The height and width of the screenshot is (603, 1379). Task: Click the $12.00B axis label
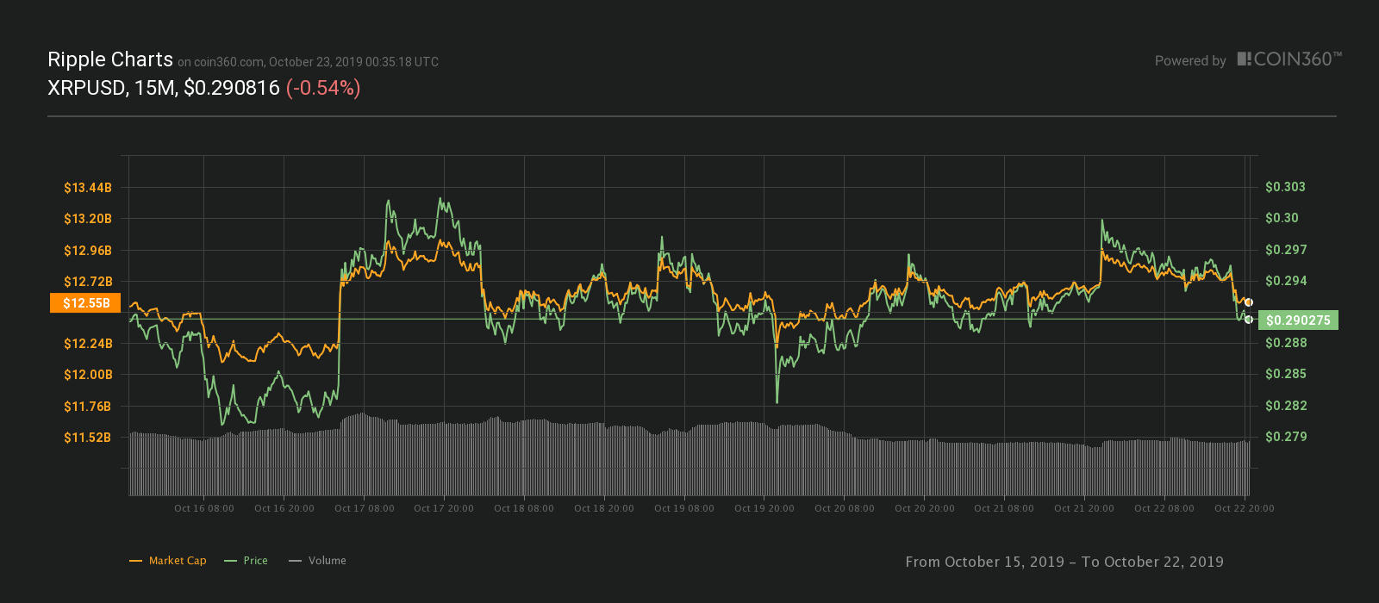click(x=88, y=375)
